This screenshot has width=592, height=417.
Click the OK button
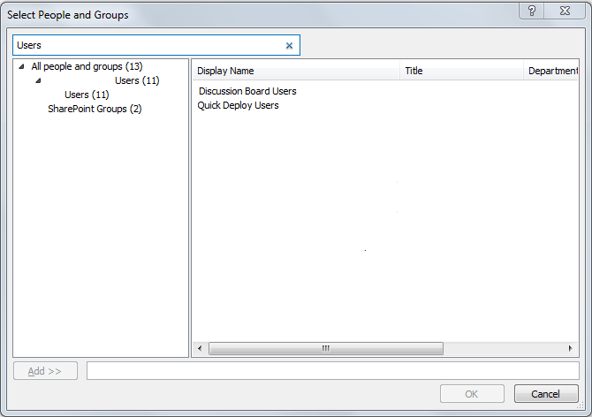[472, 394]
